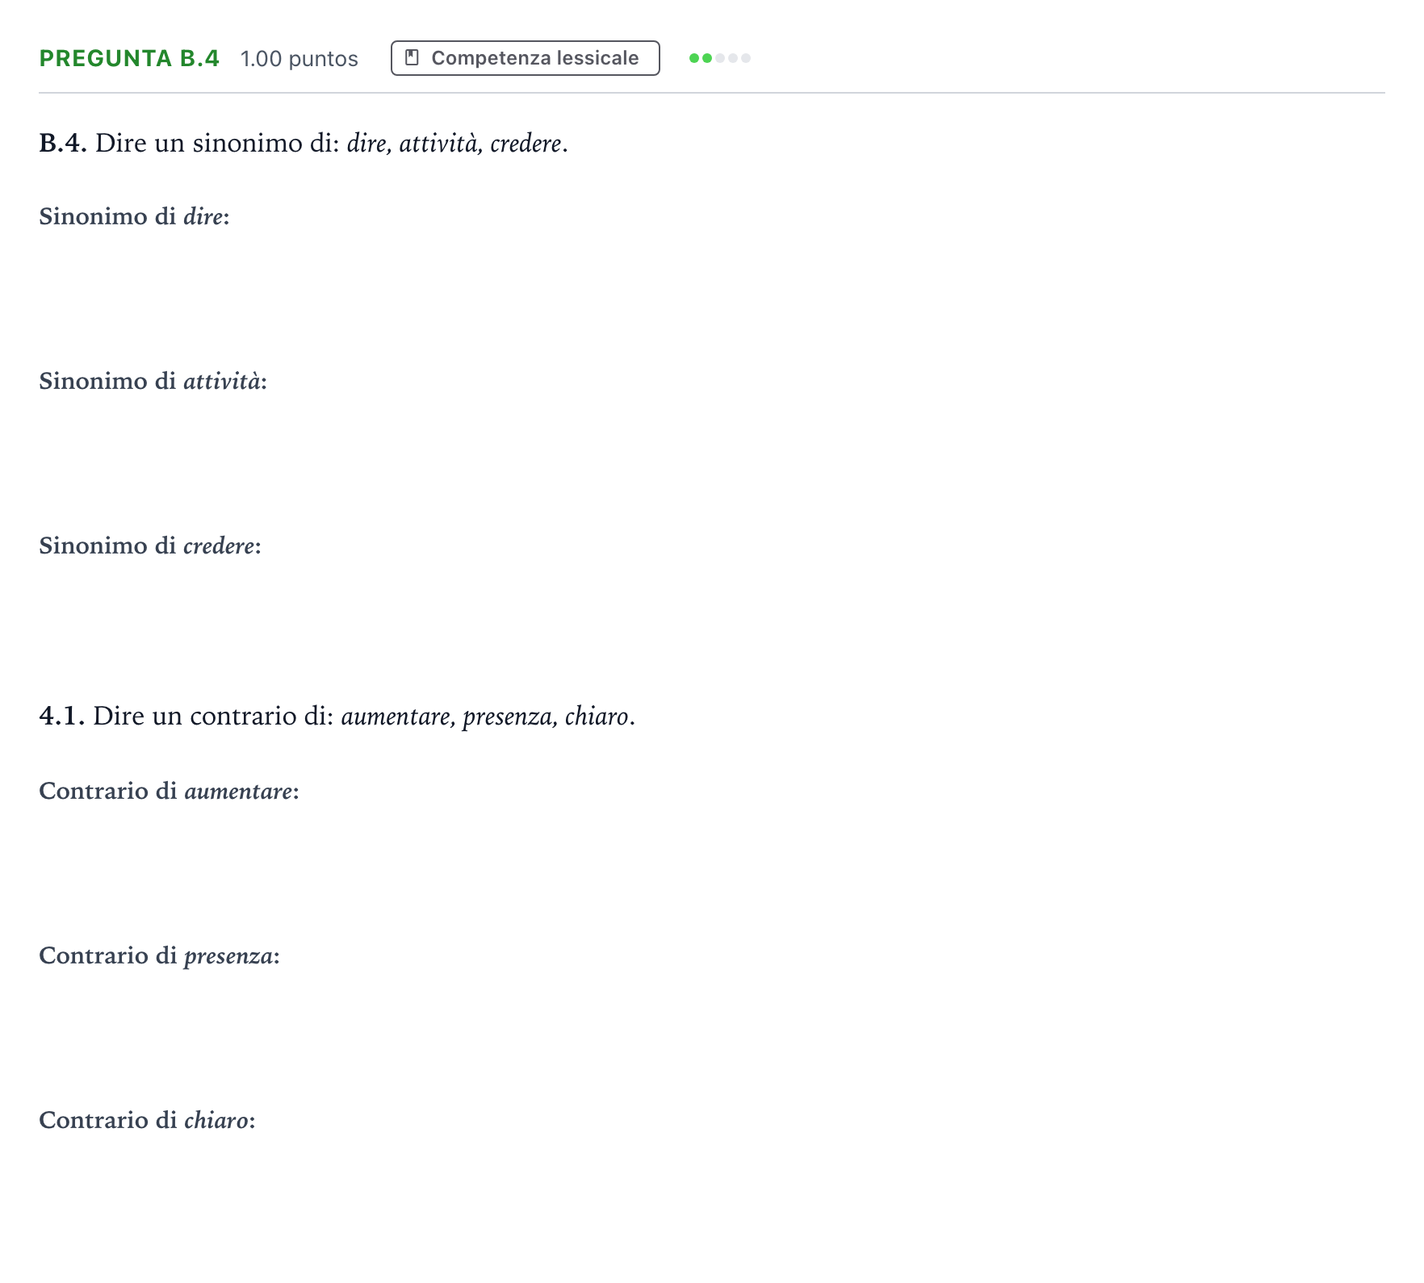Viewport: 1424px width, 1283px height.
Task: Click the difficulty dots indicator
Action: tap(720, 58)
